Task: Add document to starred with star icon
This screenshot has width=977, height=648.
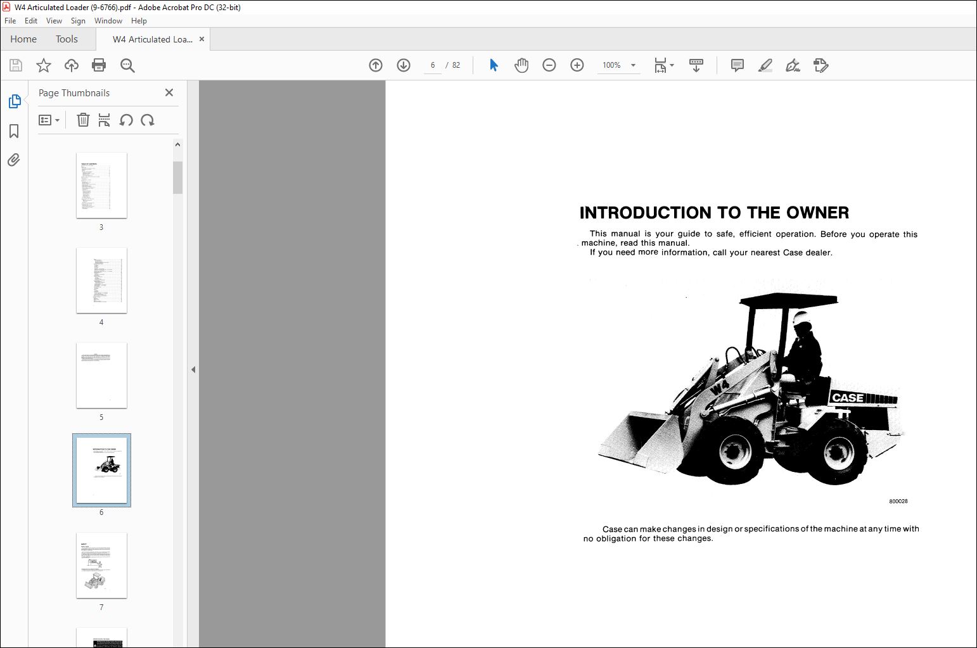Action: [x=43, y=65]
